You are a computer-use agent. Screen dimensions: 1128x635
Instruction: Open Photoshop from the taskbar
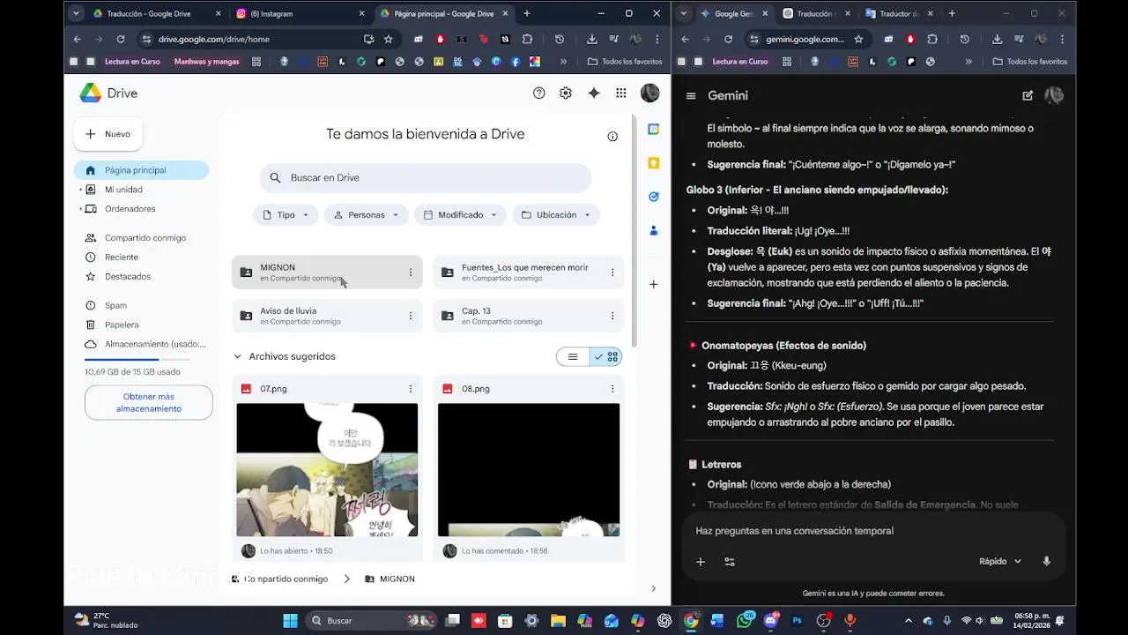coord(798,621)
